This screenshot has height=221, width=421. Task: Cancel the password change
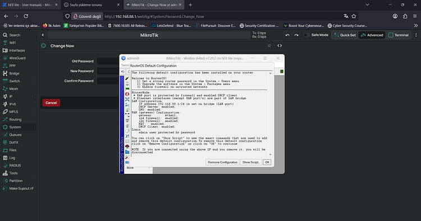point(51,103)
